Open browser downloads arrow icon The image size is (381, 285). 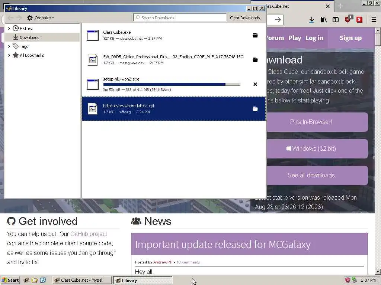click(x=311, y=20)
